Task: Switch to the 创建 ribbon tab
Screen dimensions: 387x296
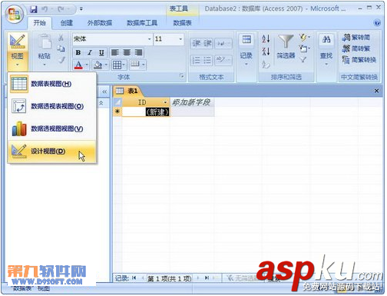Action: 67,23
